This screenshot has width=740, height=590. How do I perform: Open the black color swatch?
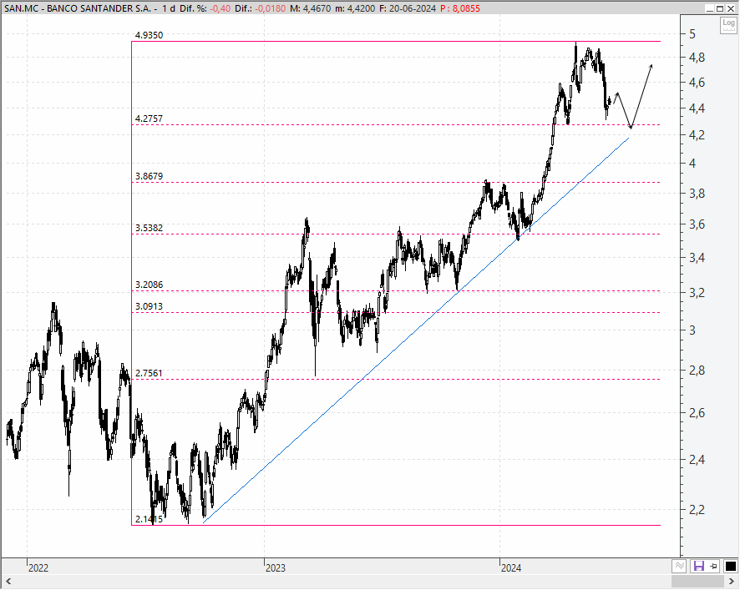[730, 566]
